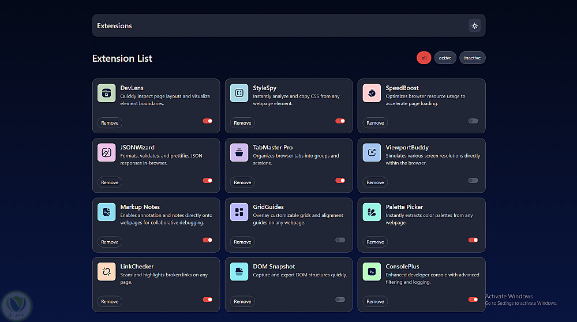
Task: Switch off the Markup Notes toggle
Action: [x=208, y=240]
